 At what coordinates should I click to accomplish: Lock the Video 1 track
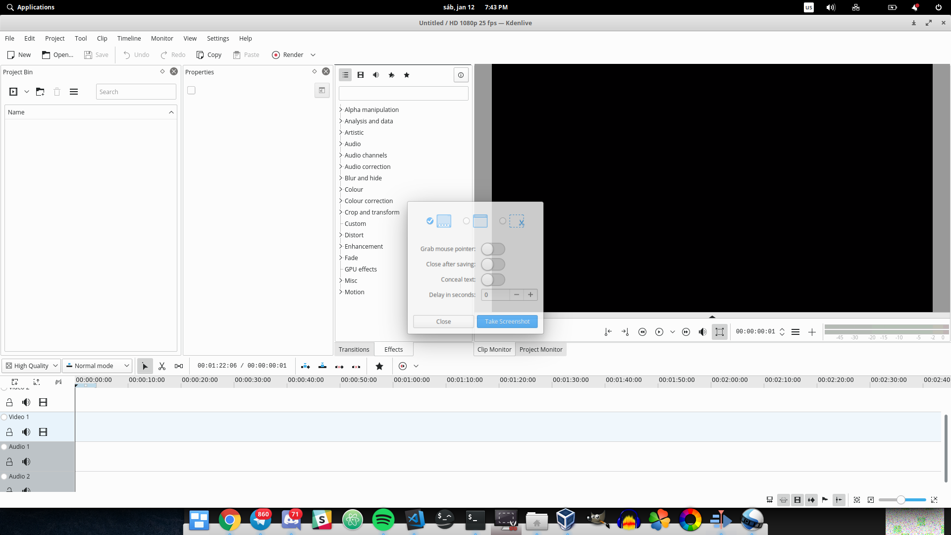(x=9, y=432)
